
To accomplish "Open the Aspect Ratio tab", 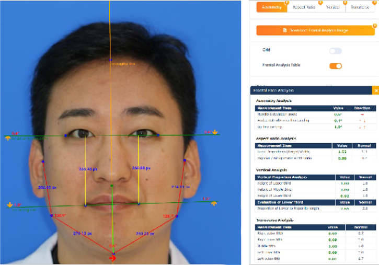I will coord(304,7).
